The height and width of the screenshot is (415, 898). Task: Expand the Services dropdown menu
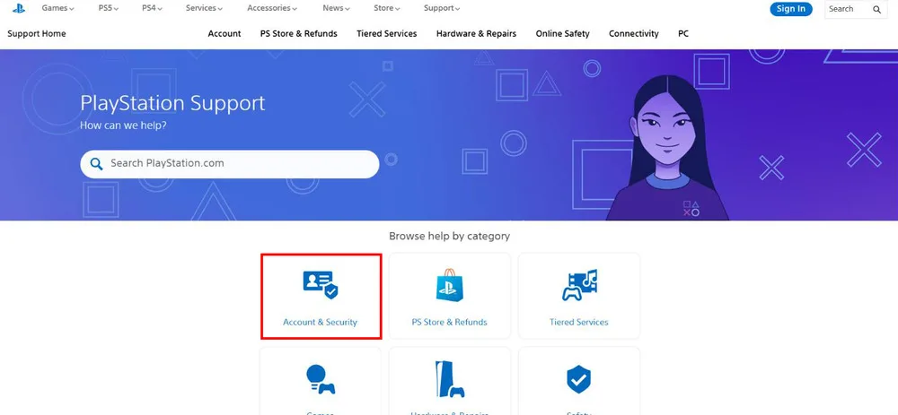(204, 8)
